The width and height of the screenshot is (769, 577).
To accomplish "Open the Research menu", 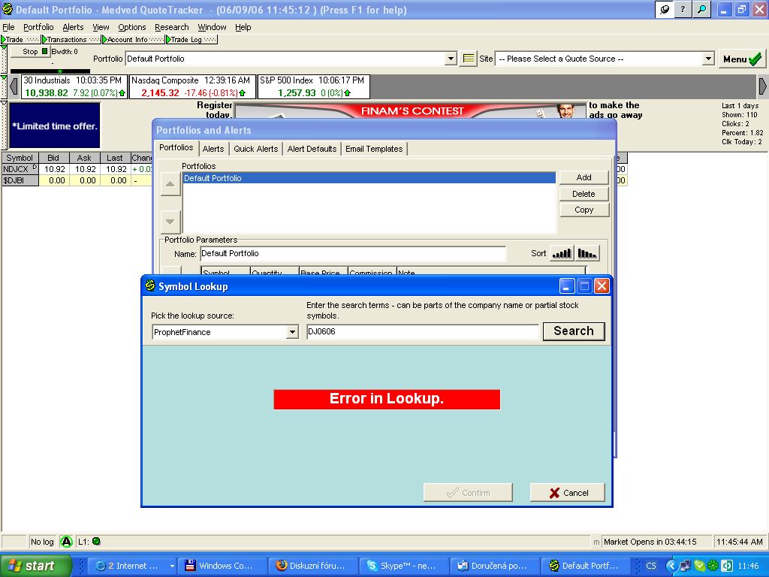I will tap(171, 27).
